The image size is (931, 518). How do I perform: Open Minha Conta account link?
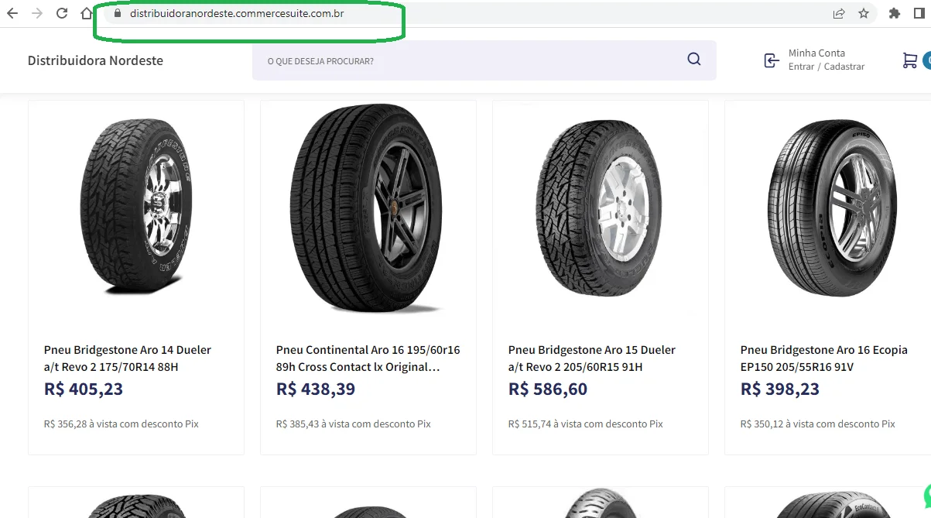(816, 53)
